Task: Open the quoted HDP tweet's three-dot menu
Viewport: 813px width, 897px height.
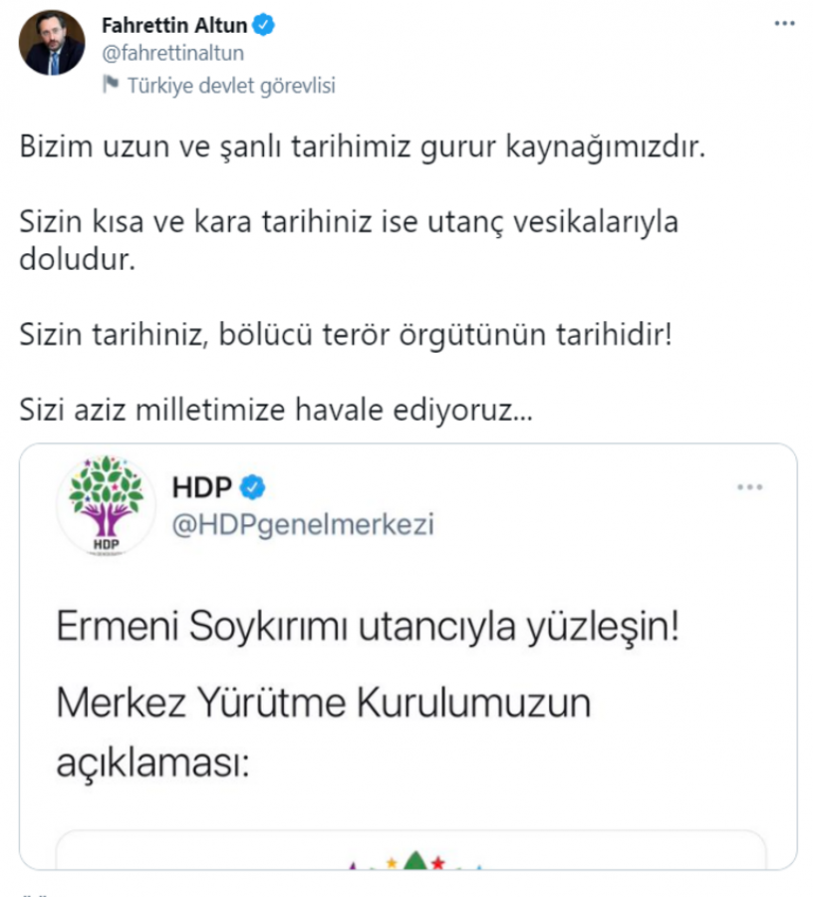Action: click(749, 487)
